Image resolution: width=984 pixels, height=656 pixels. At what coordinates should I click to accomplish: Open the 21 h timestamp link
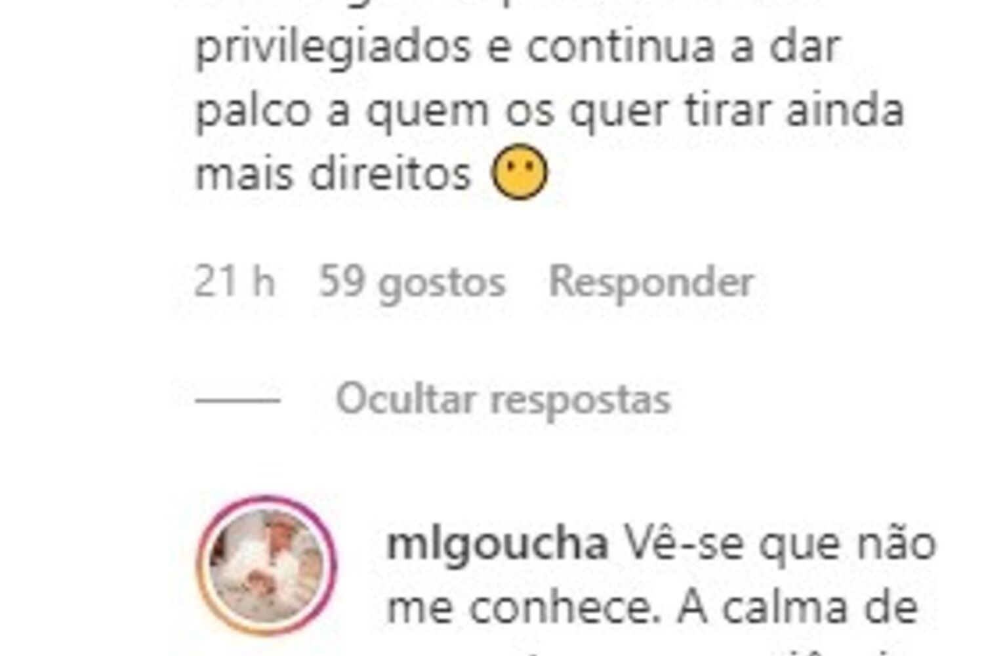coord(235,282)
